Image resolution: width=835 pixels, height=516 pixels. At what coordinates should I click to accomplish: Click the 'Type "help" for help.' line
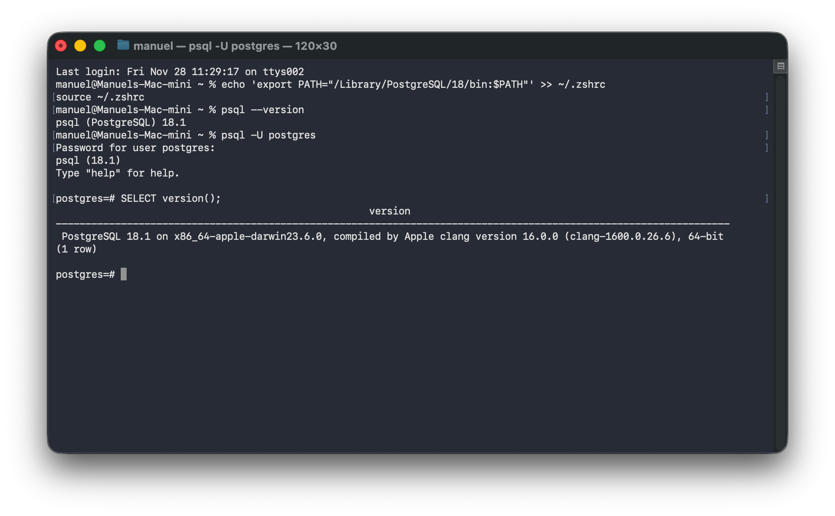pyautogui.click(x=117, y=173)
